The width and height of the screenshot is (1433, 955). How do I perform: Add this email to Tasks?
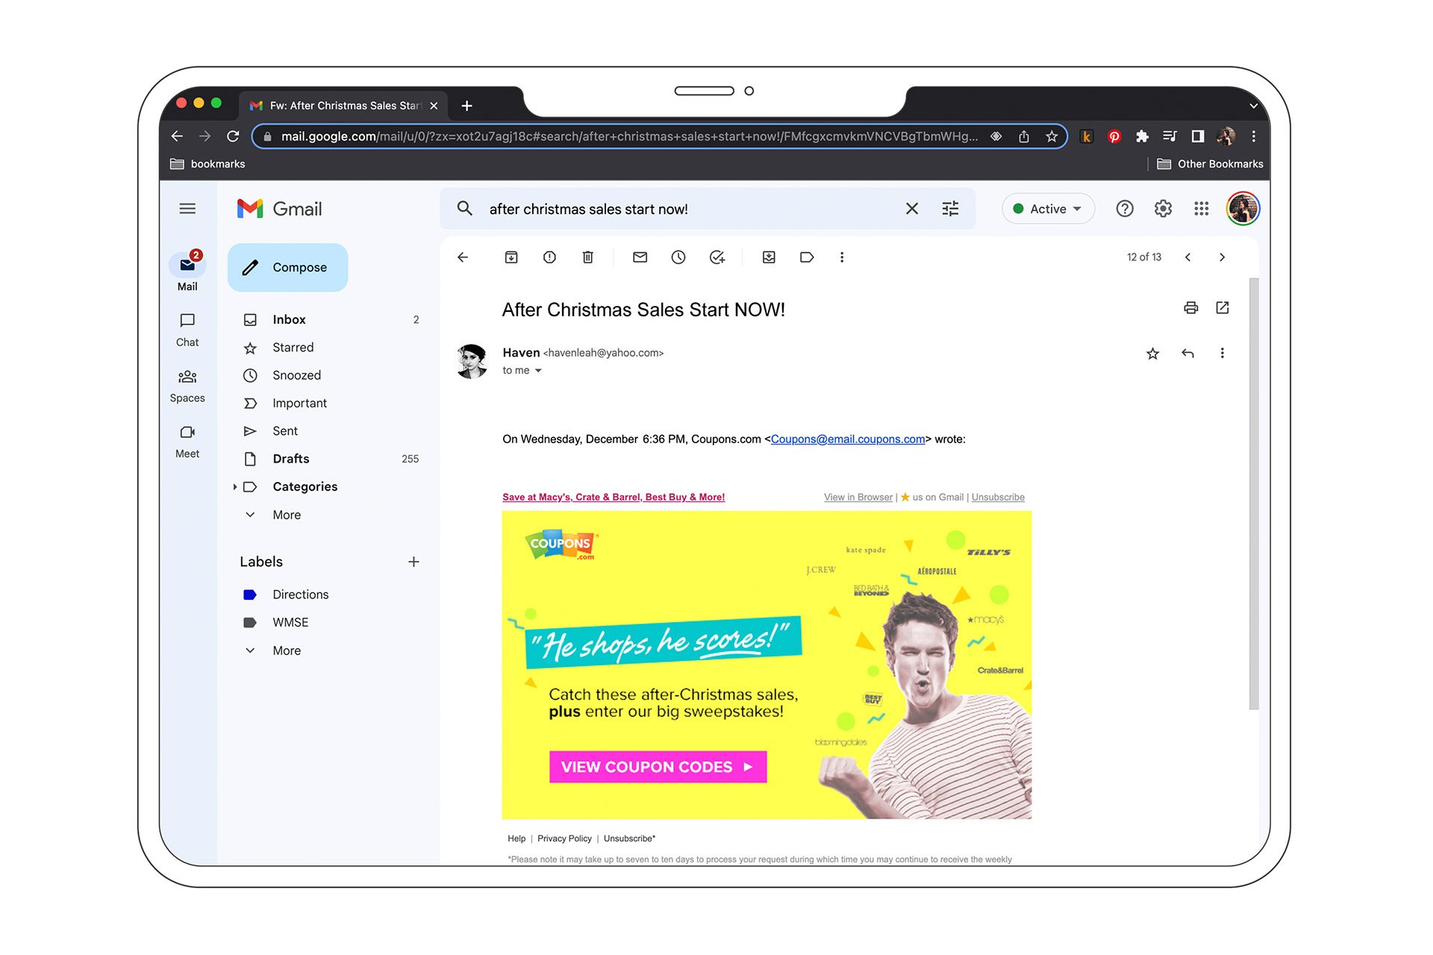(x=717, y=257)
